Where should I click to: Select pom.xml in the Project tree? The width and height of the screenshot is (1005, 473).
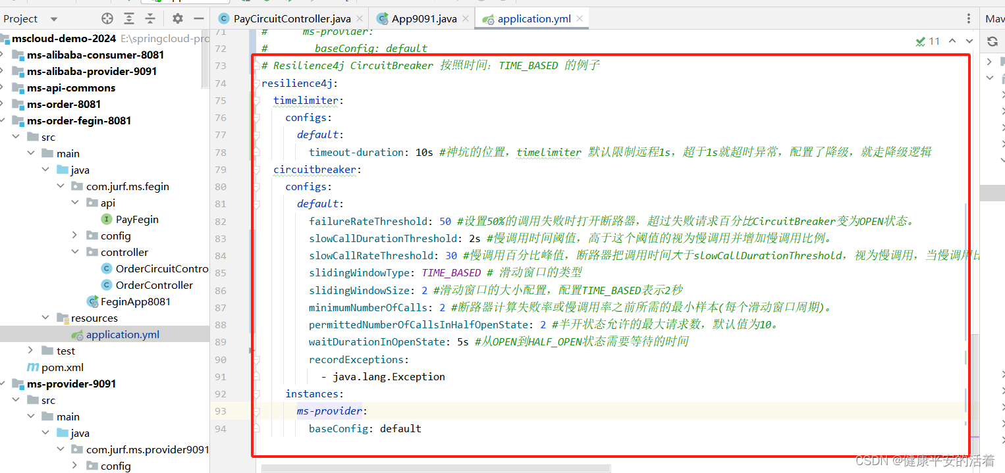click(55, 367)
